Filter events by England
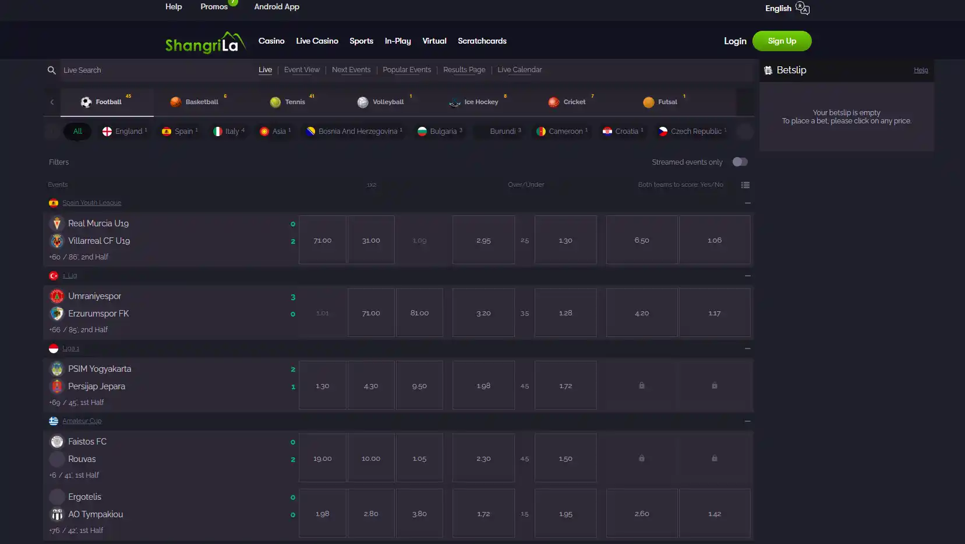 coord(125,131)
